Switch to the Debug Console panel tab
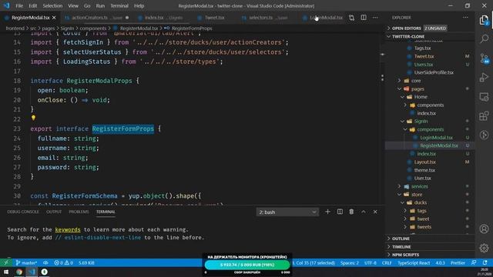This screenshot has height=277, width=493. tap(23, 212)
